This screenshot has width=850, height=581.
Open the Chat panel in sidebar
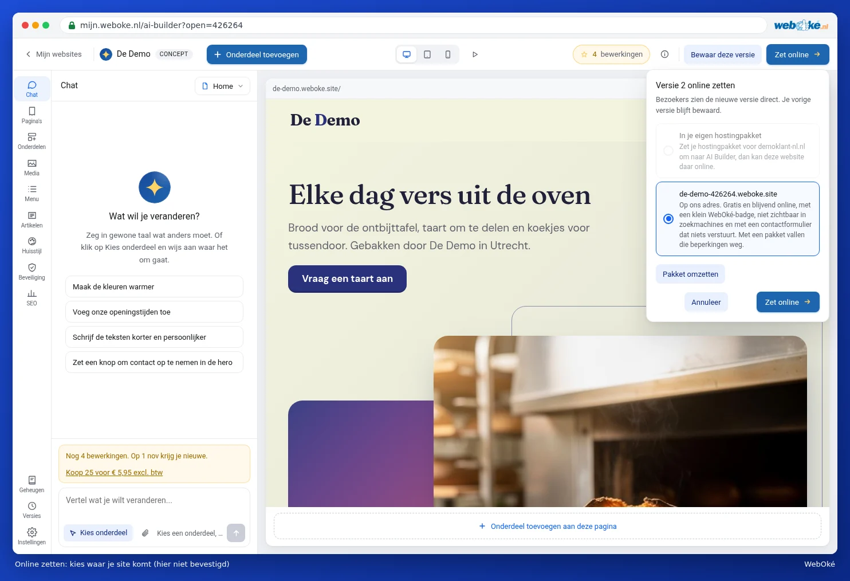[32, 89]
